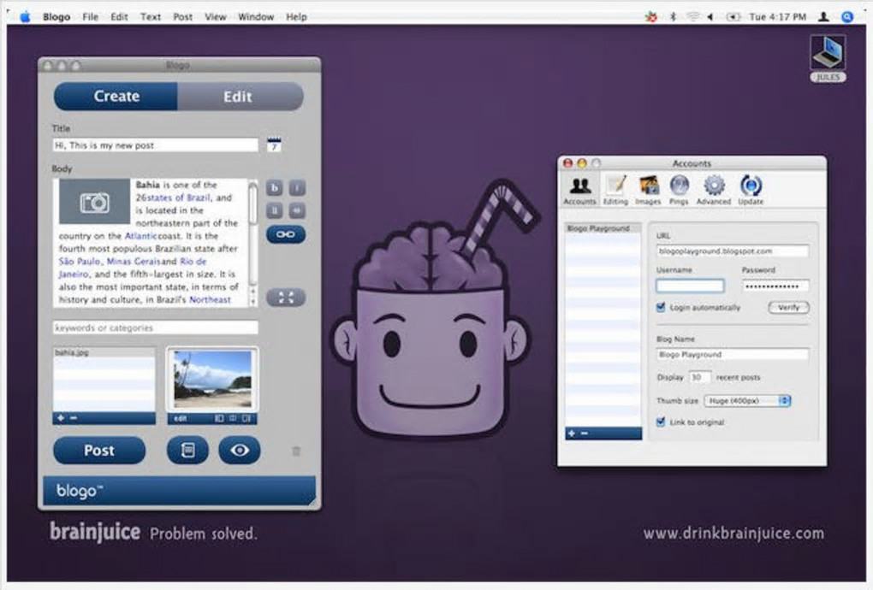Follow the 'Minas Gerais' link in body

click(133, 262)
